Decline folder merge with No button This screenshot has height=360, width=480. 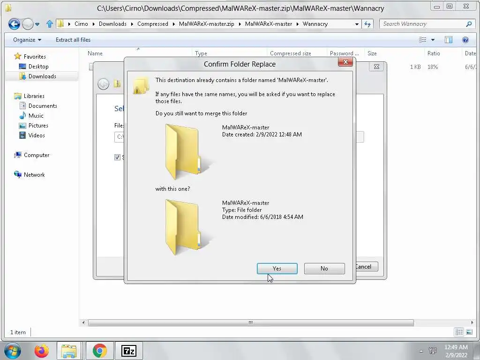pyautogui.click(x=324, y=269)
